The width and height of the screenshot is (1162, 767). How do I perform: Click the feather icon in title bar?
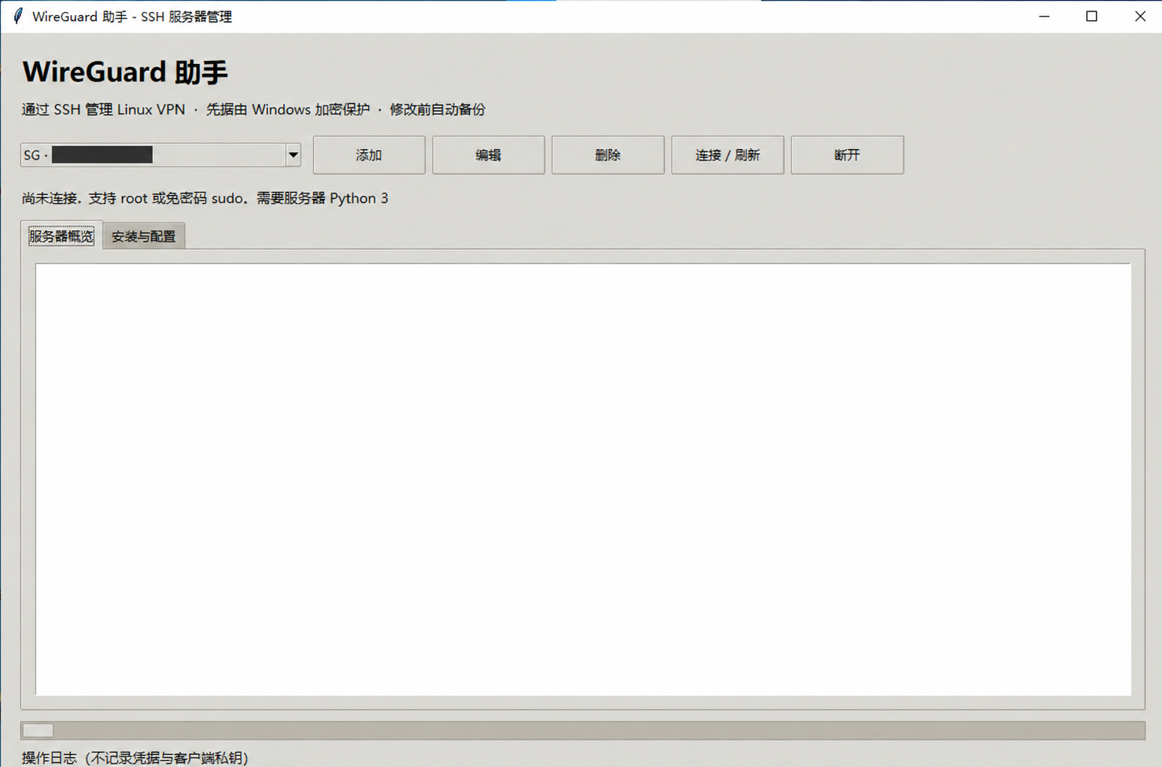coord(17,16)
